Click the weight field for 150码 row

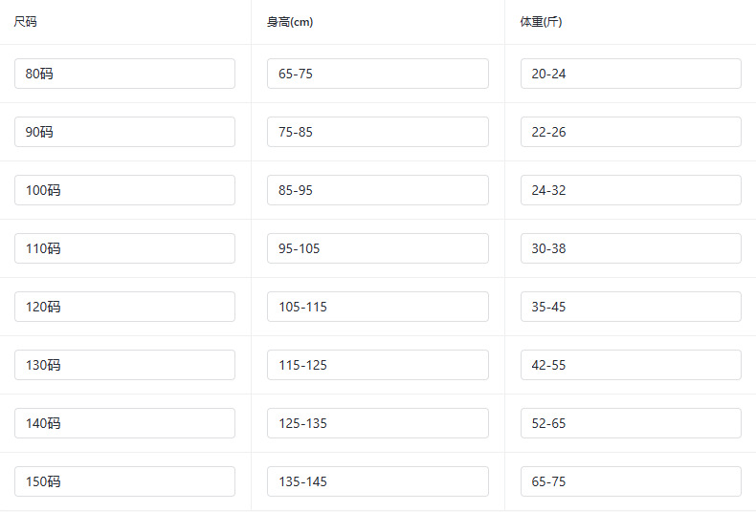631,481
